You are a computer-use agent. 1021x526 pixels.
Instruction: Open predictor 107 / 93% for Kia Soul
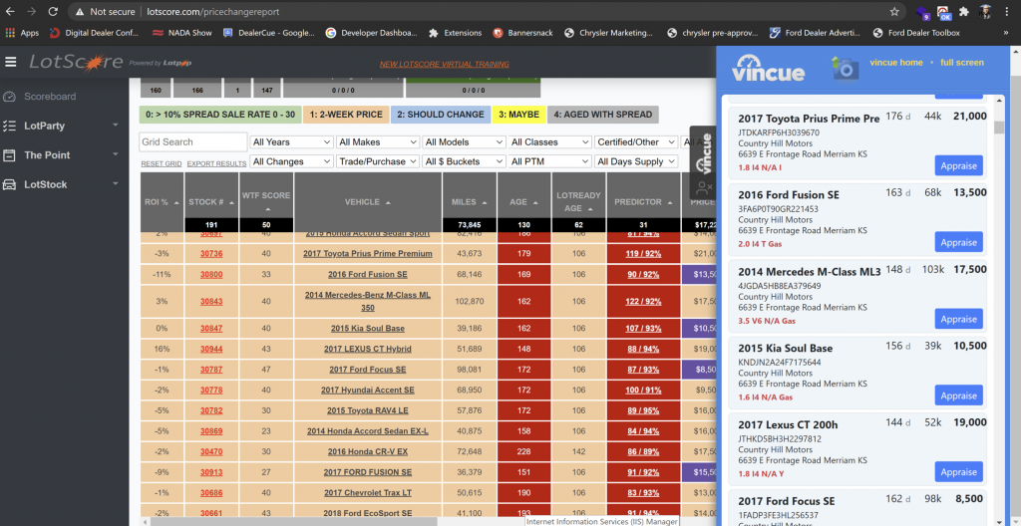coord(643,328)
